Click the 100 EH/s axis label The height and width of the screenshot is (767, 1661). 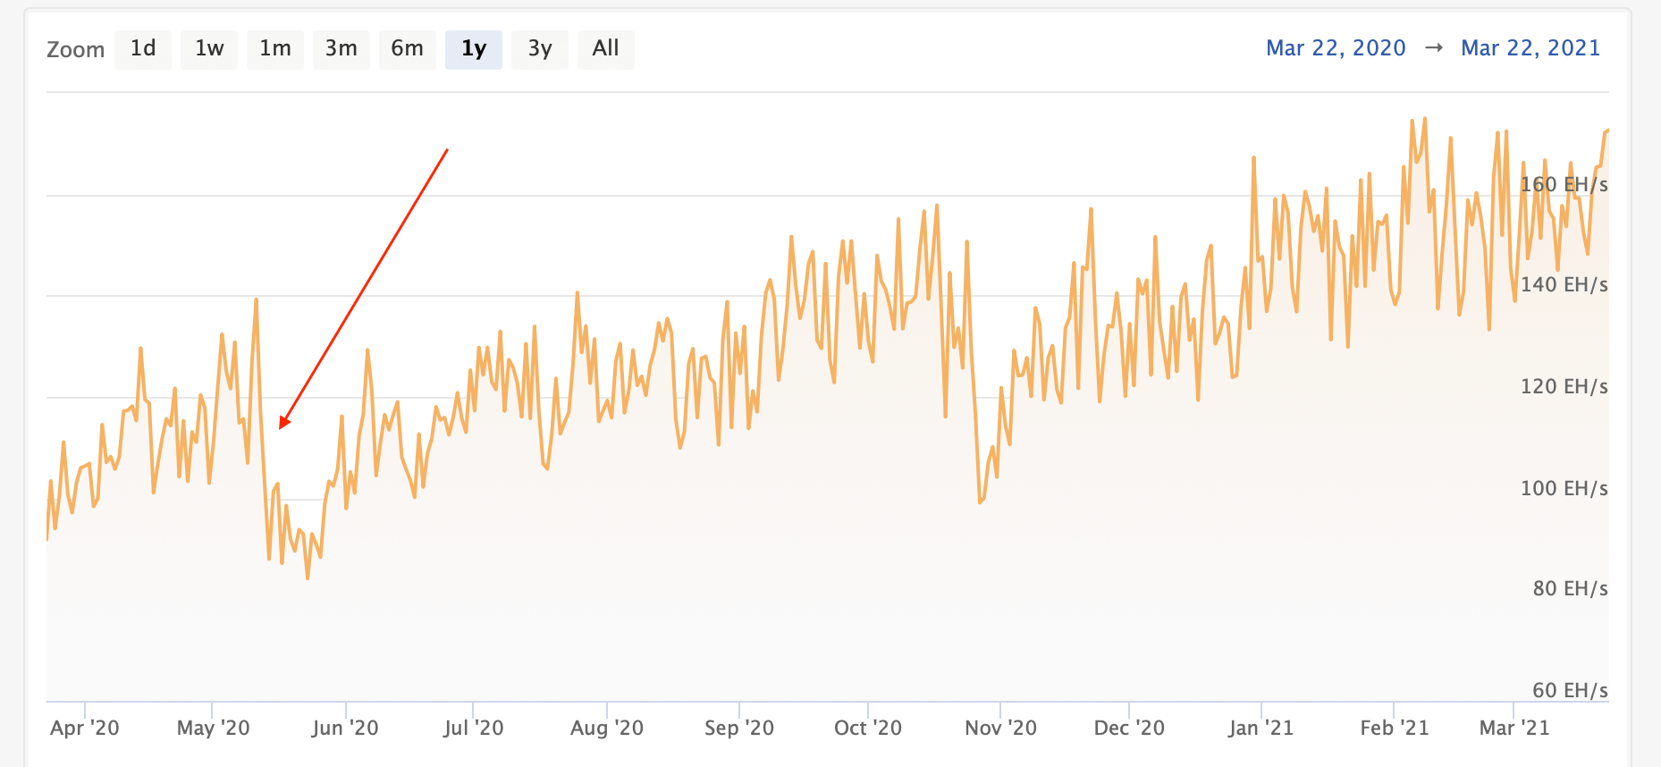pyautogui.click(x=1564, y=488)
